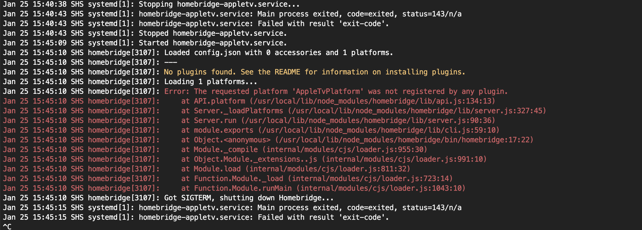Open the cli.js:59:10 file path
The height and width of the screenshot is (230, 642).
tap(379, 130)
